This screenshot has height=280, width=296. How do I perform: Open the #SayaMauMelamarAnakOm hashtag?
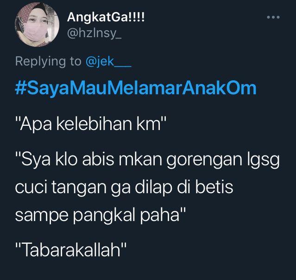pos(135,88)
